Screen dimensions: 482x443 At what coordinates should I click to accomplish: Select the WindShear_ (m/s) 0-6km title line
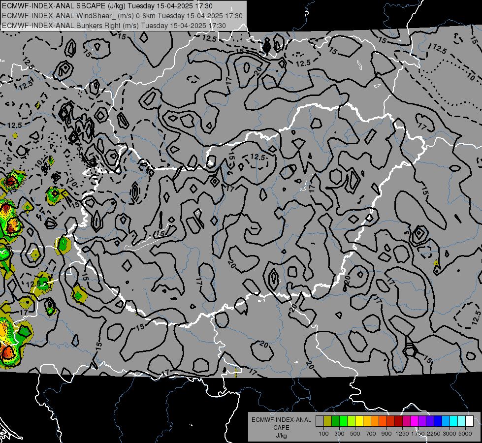[122, 16]
